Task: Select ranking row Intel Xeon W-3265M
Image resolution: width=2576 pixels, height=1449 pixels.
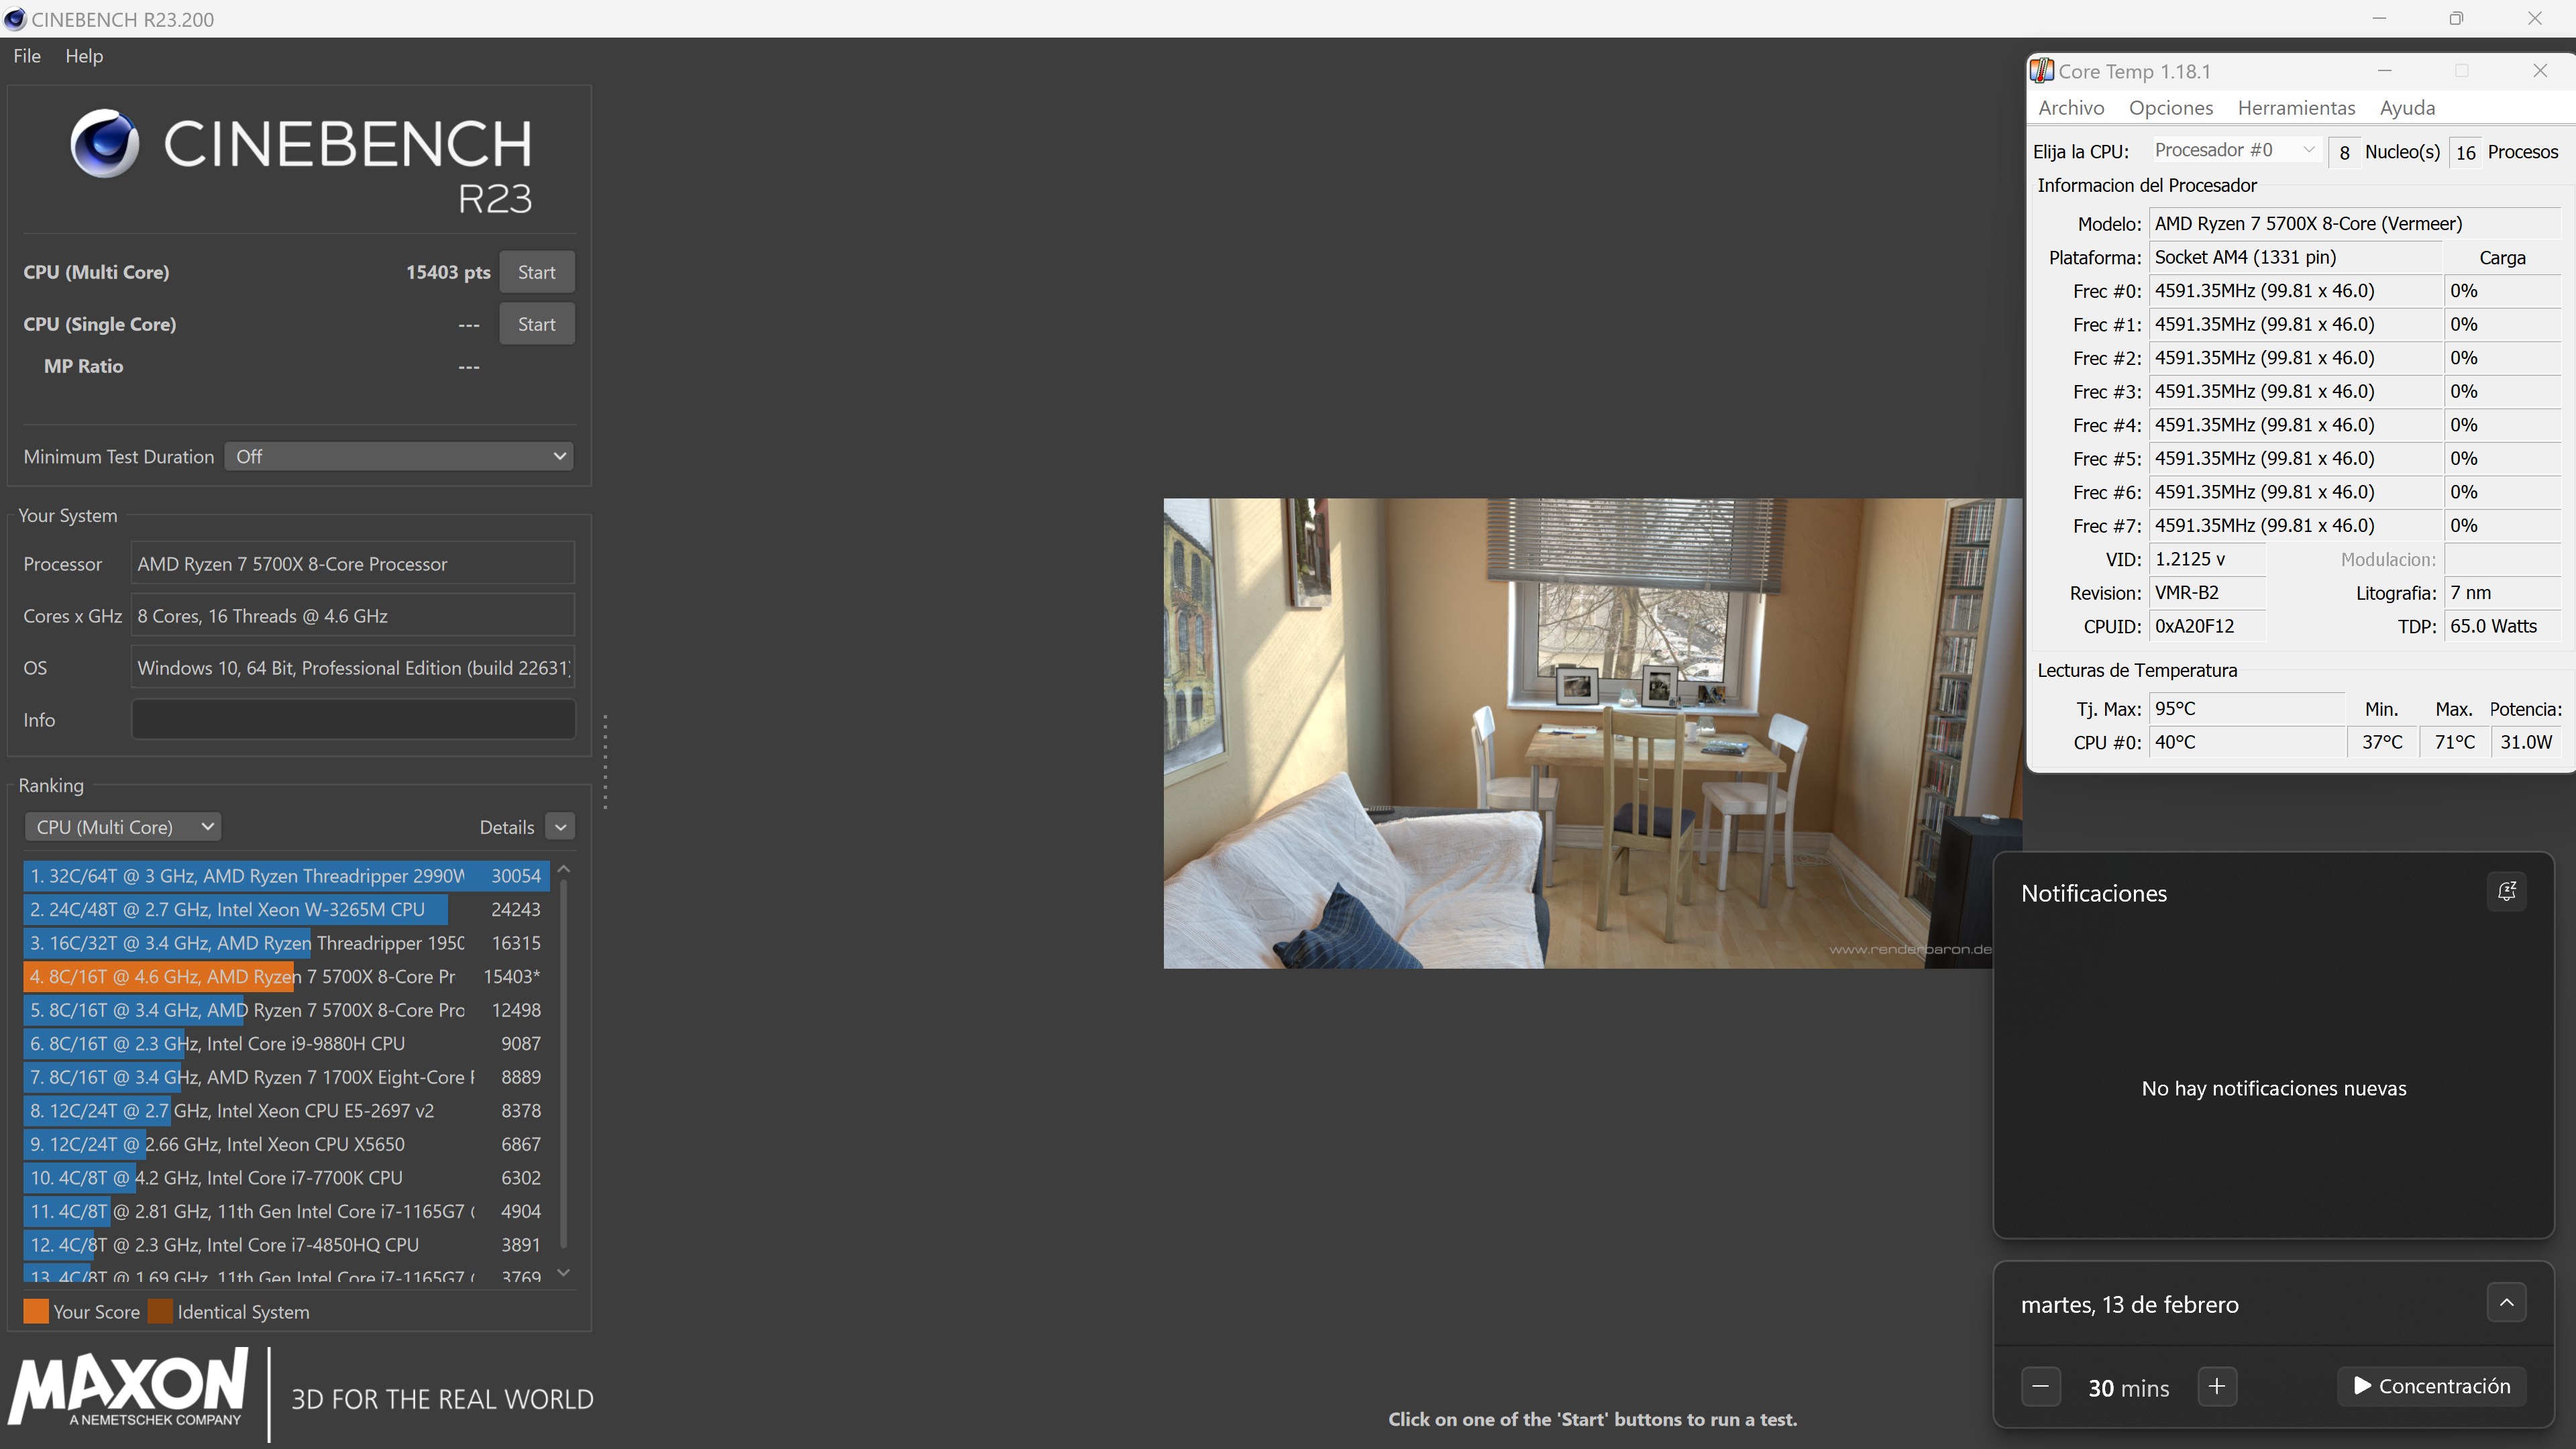Action: click(x=286, y=910)
